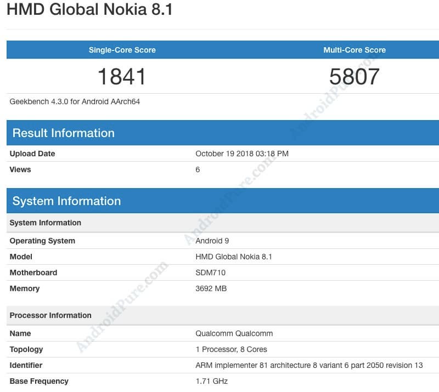The width and height of the screenshot is (439, 392).
Task: Click the Result Information section header
Action: (x=64, y=133)
